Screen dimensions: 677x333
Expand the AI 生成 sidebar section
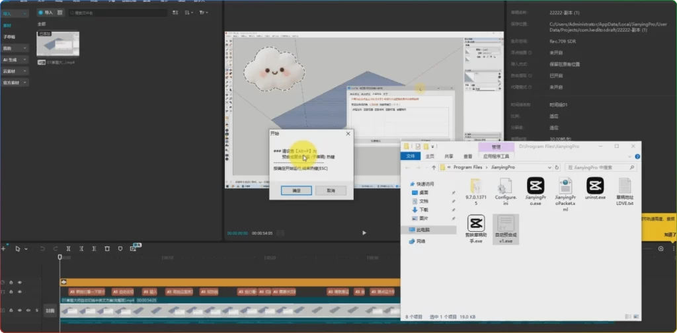tap(15, 59)
